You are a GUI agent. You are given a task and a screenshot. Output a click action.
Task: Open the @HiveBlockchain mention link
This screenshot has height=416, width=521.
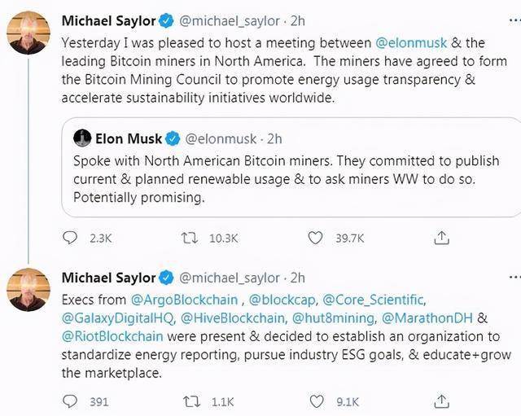(x=233, y=317)
